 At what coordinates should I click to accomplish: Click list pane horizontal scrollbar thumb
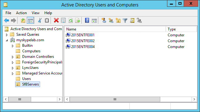[x=115, y=99]
